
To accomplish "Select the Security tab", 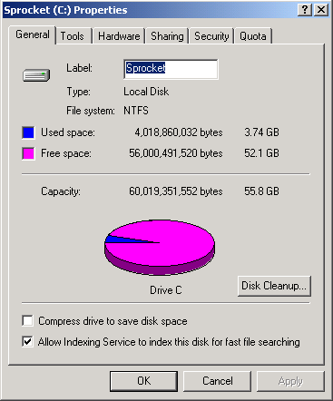I will (211, 36).
